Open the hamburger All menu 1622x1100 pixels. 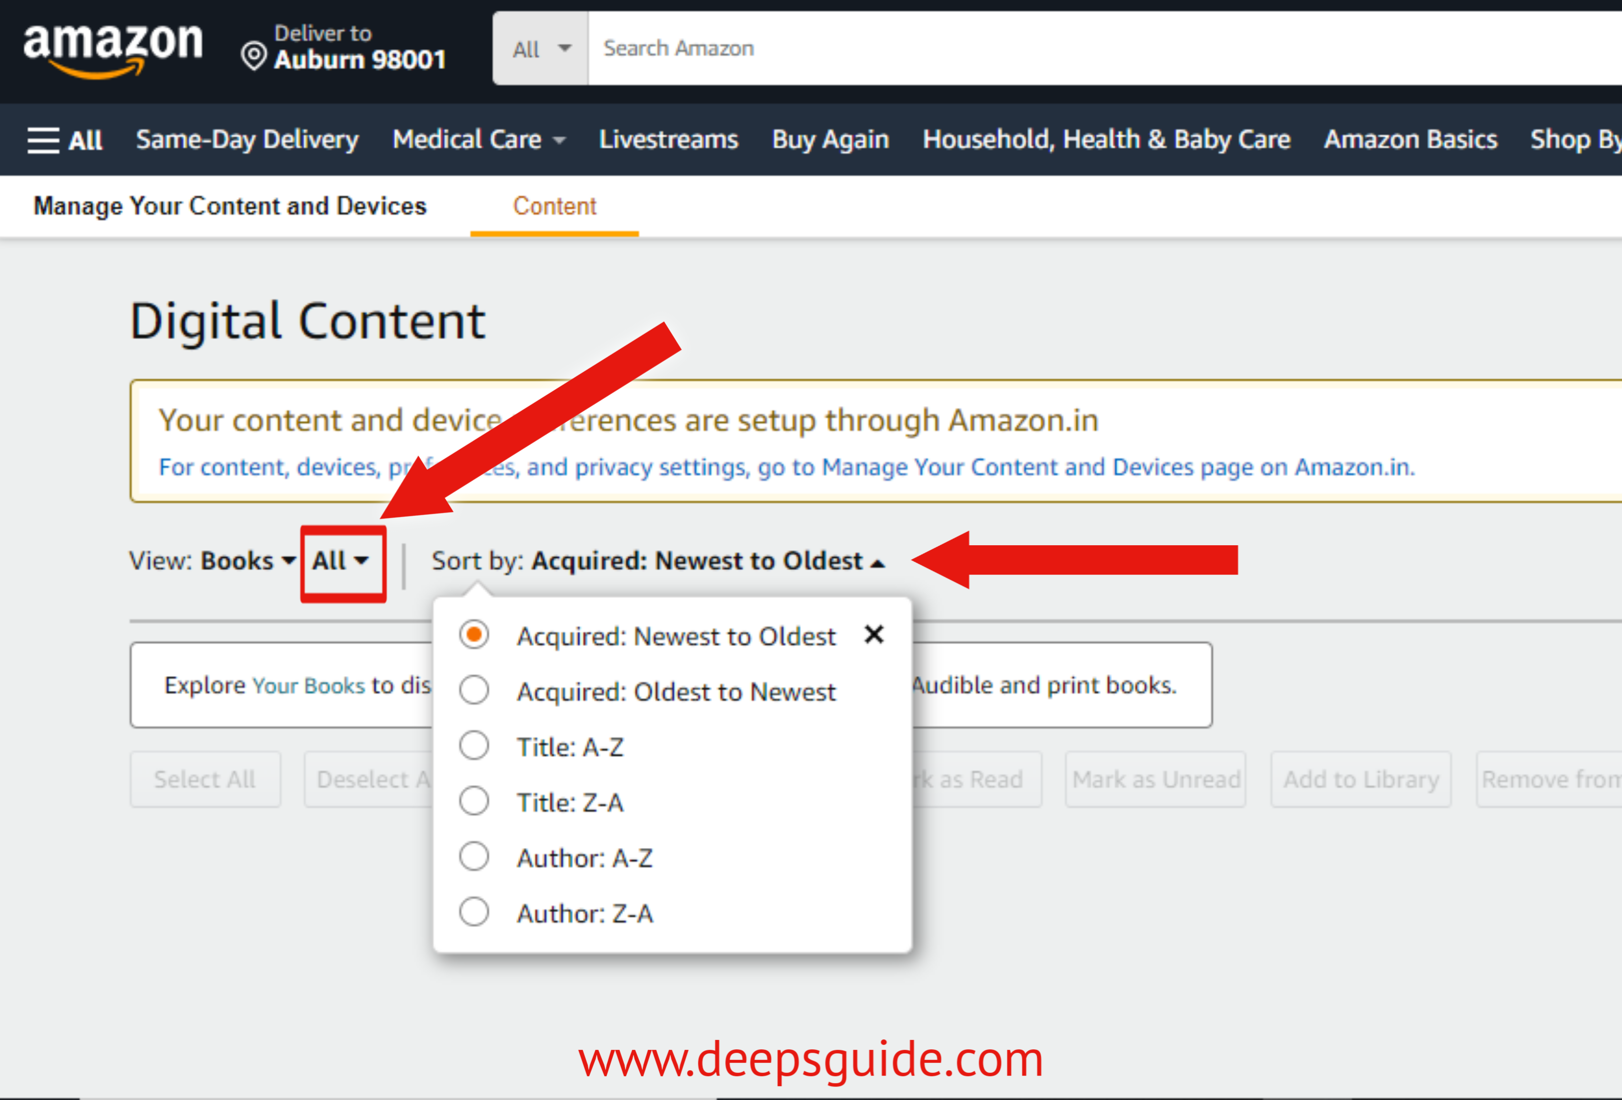pos(64,140)
